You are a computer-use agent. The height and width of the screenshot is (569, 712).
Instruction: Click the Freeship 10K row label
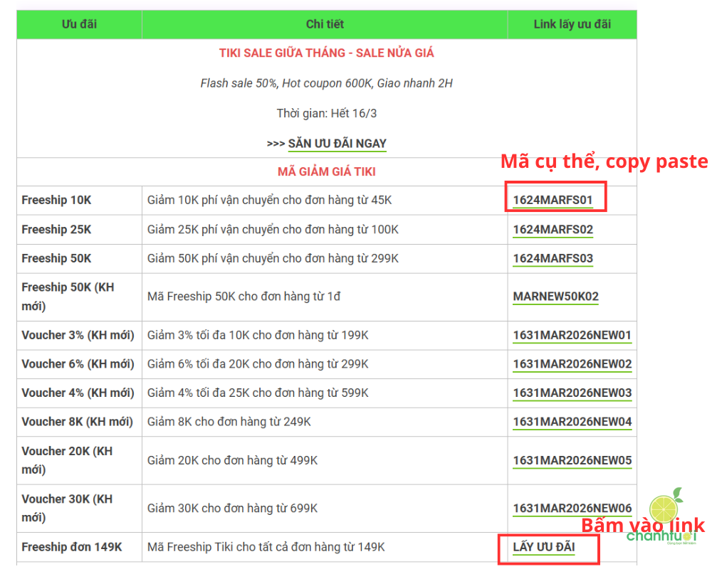(56, 201)
